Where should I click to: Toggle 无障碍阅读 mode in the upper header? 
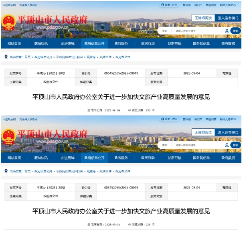click(x=202, y=18)
